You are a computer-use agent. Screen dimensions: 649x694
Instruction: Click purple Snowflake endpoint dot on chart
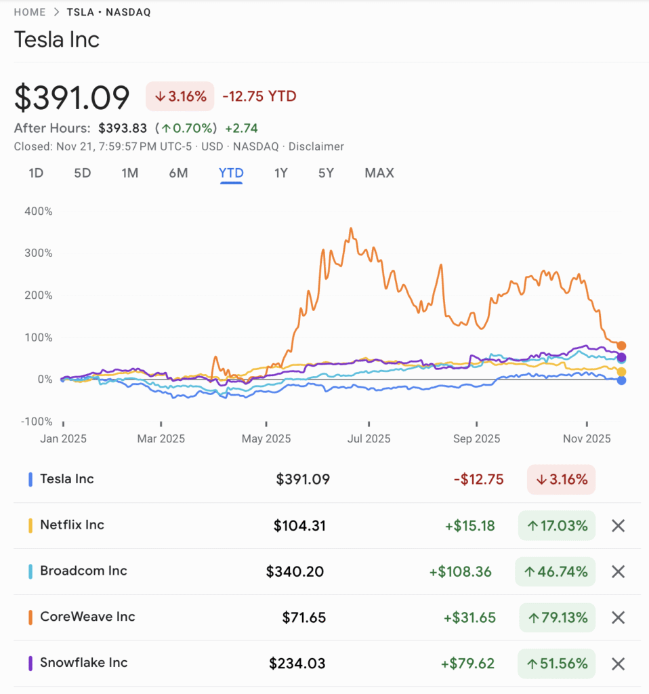(621, 357)
